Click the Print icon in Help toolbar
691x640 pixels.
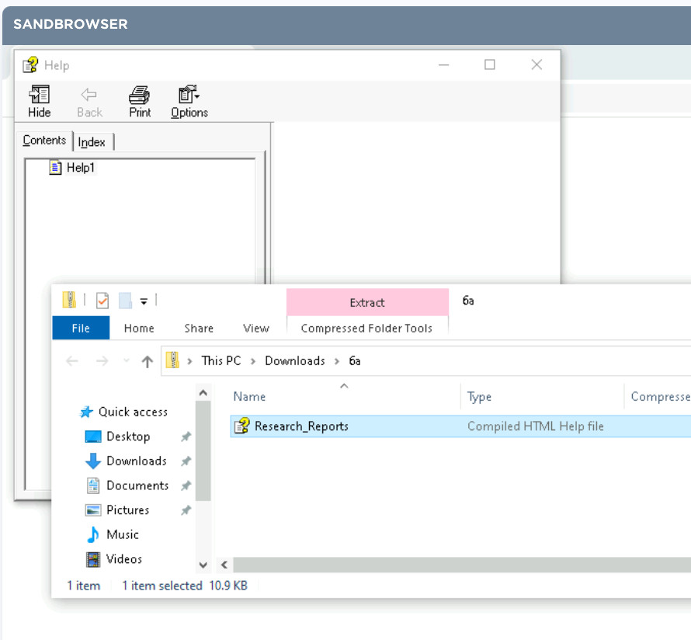coord(140,102)
